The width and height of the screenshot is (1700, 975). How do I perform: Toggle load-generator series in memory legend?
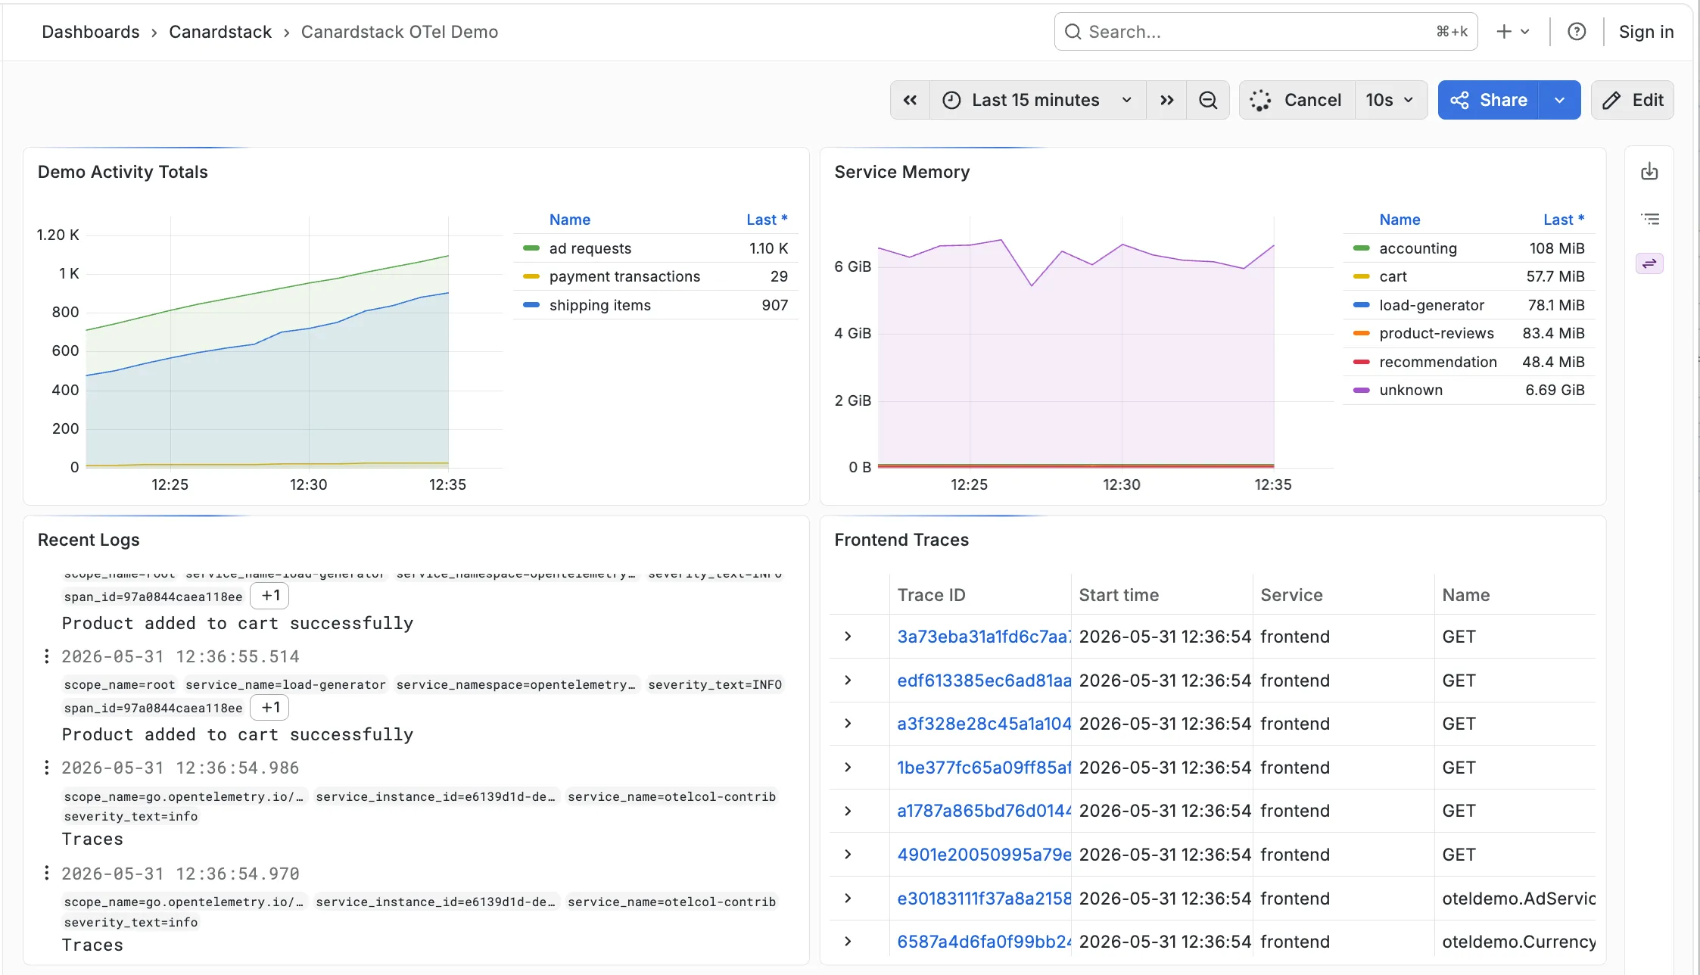tap(1431, 305)
